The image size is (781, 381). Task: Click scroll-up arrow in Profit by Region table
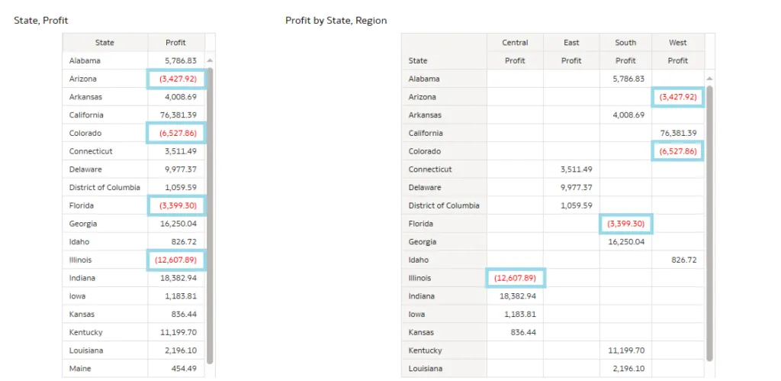(710, 79)
